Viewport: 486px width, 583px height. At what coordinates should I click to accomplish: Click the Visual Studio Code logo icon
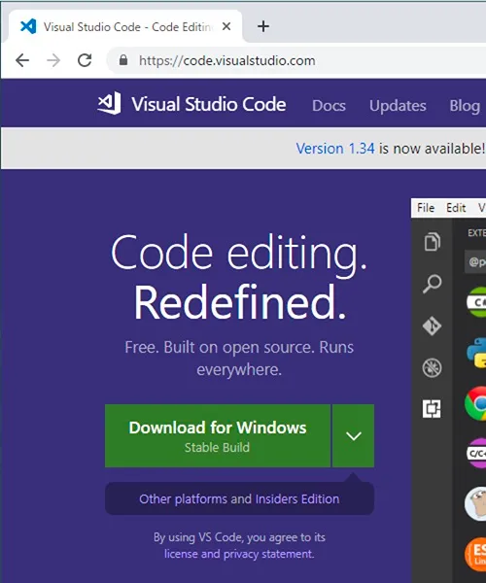[x=109, y=103]
